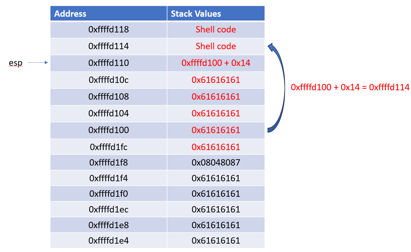Viewport: 411px width, 252px height.
Task: Select address cell 0xffffd118
Action: tap(109, 30)
